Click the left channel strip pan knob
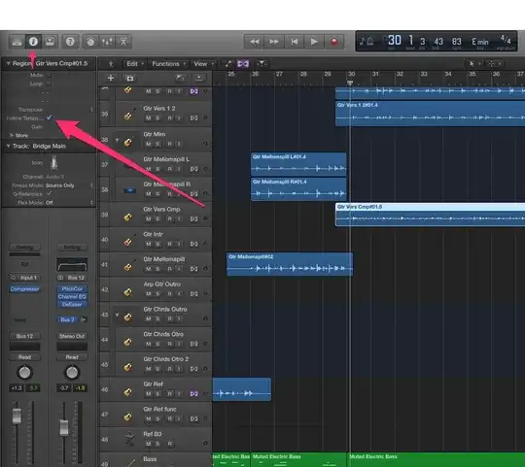 point(24,372)
